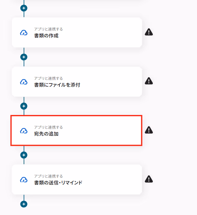Click アプリと連携する label above 書類の作成
The height and width of the screenshot is (215, 197).
point(49,29)
